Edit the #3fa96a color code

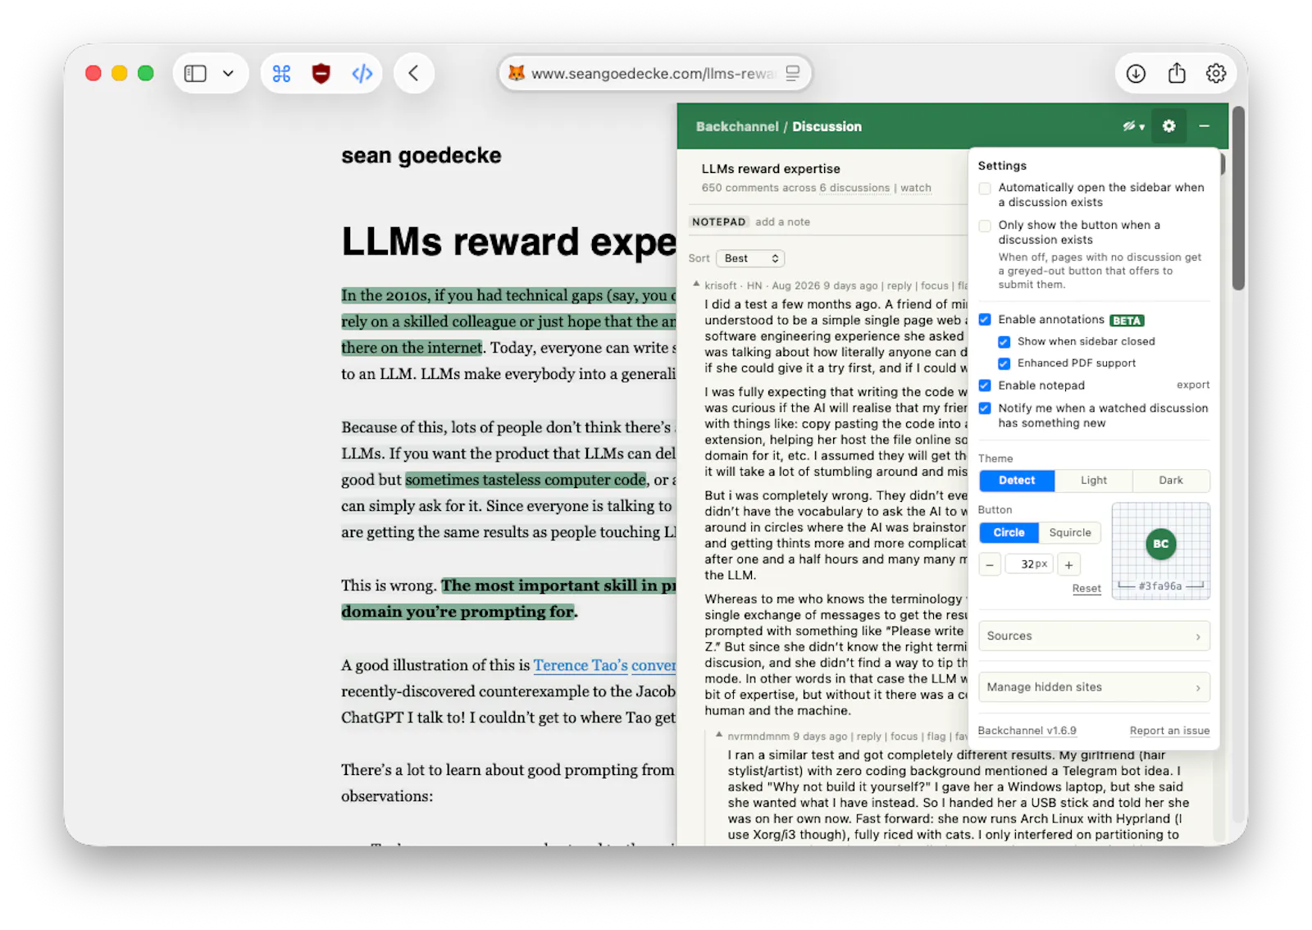click(x=1160, y=586)
